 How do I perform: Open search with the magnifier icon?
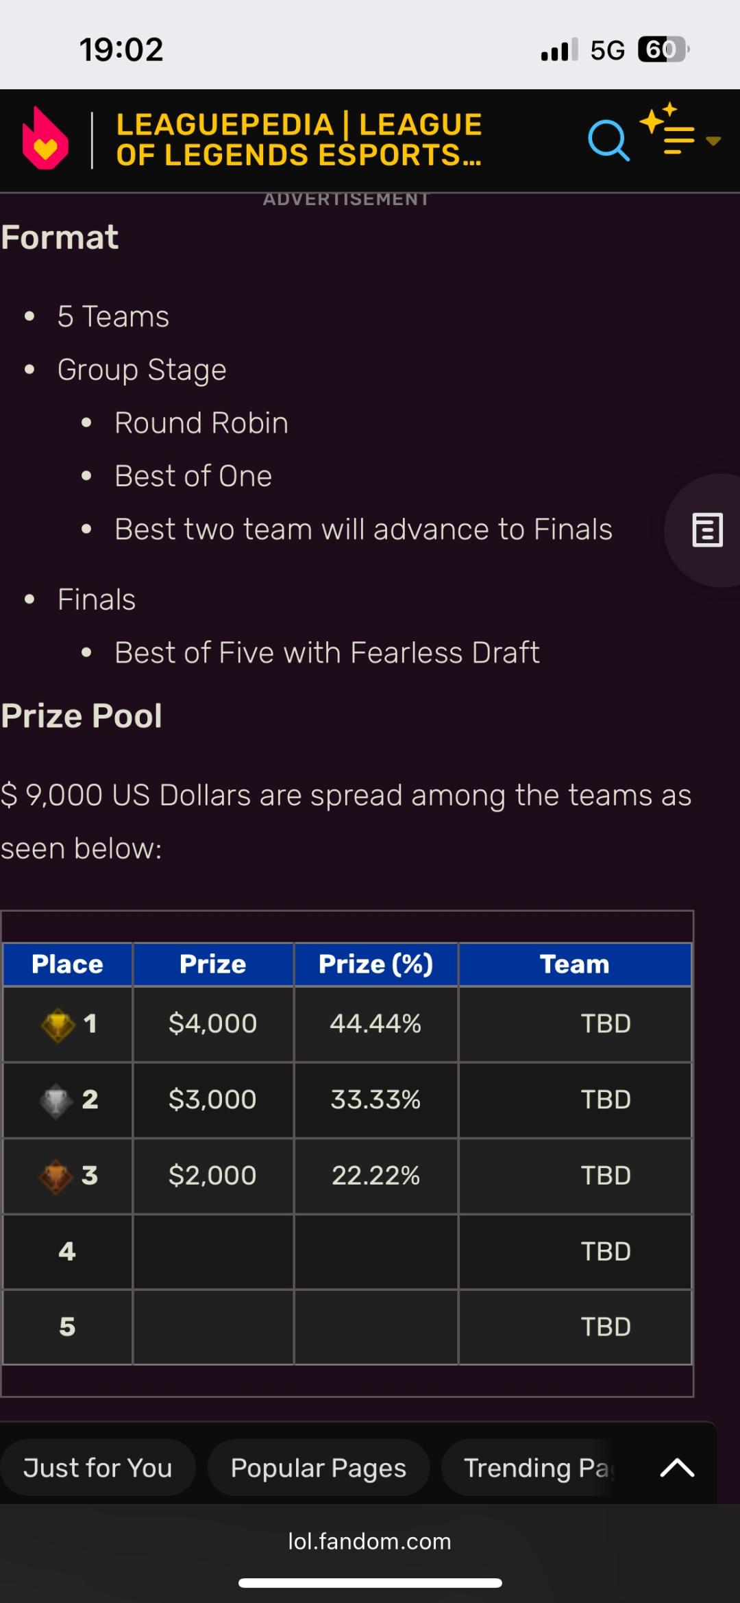[608, 141]
